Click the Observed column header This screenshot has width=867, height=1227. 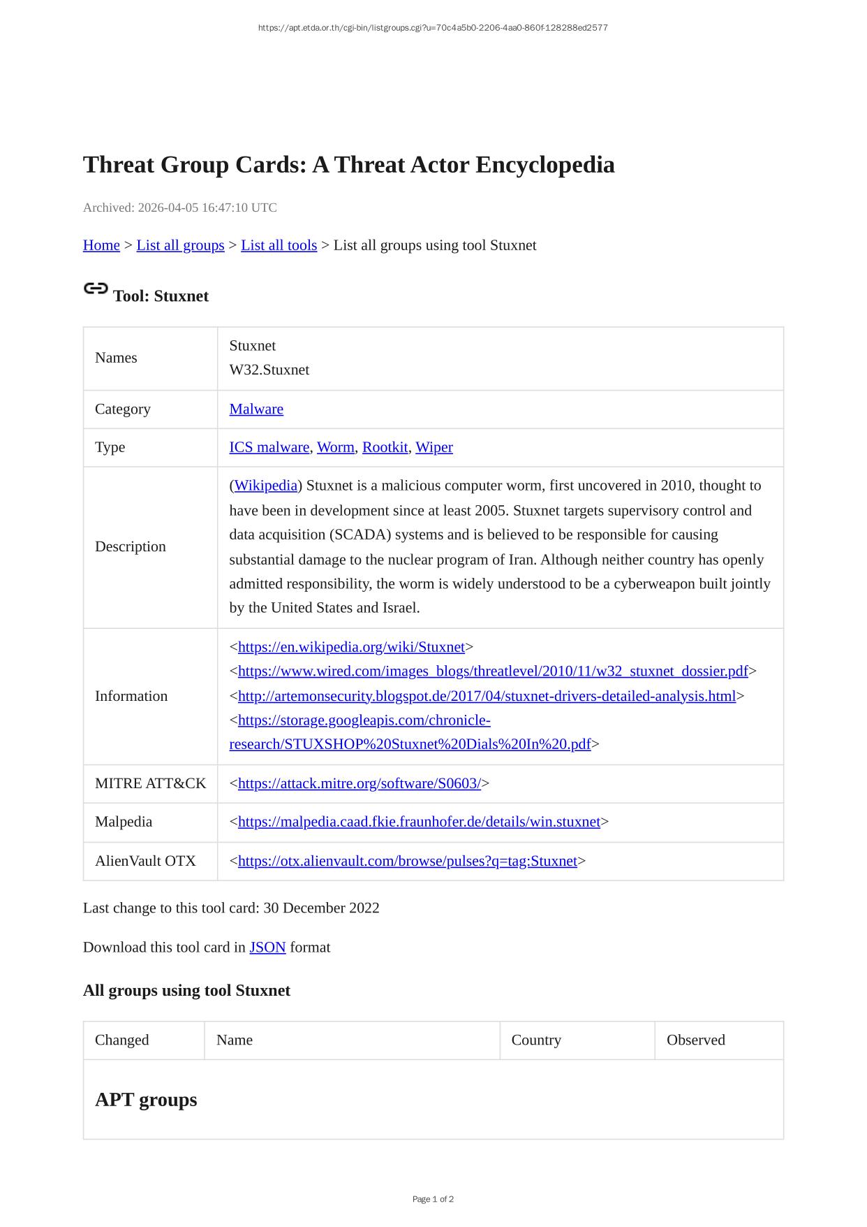695,1040
